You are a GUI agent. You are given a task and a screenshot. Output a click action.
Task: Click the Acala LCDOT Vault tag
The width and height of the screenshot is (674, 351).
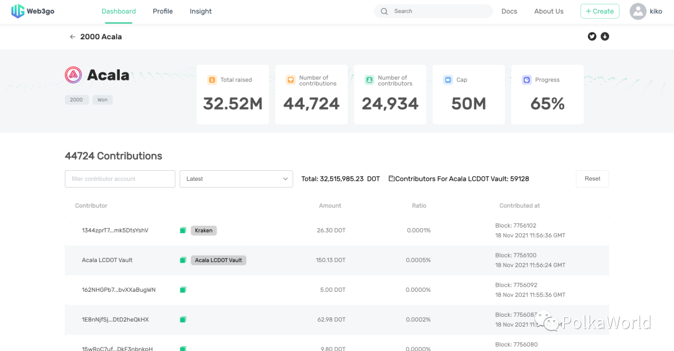pyautogui.click(x=218, y=261)
